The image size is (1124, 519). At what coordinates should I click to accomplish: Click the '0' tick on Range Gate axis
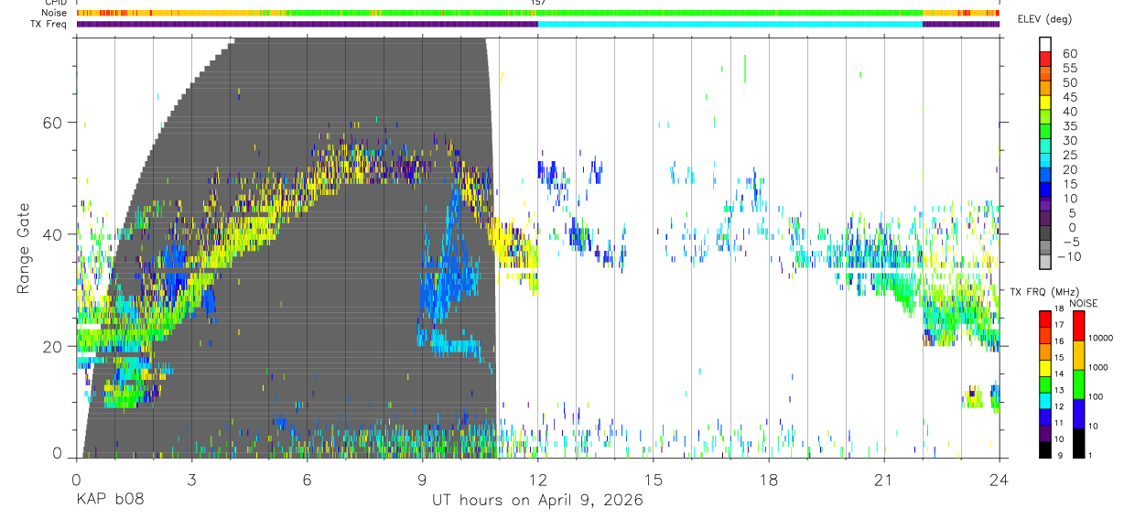(x=59, y=452)
